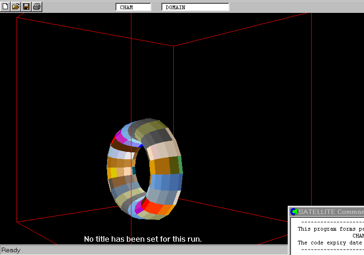
Task: Click the DOMAIN field in the toolbar
Action: (x=195, y=7)
